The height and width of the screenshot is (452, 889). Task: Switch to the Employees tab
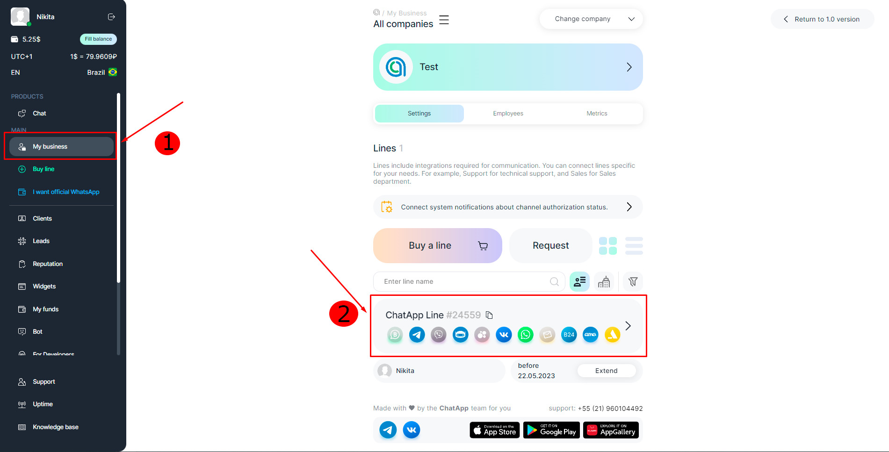[508, 114]
